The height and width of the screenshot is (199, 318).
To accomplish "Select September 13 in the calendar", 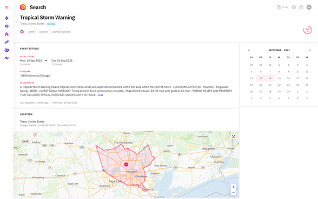I will click(261, 78).
